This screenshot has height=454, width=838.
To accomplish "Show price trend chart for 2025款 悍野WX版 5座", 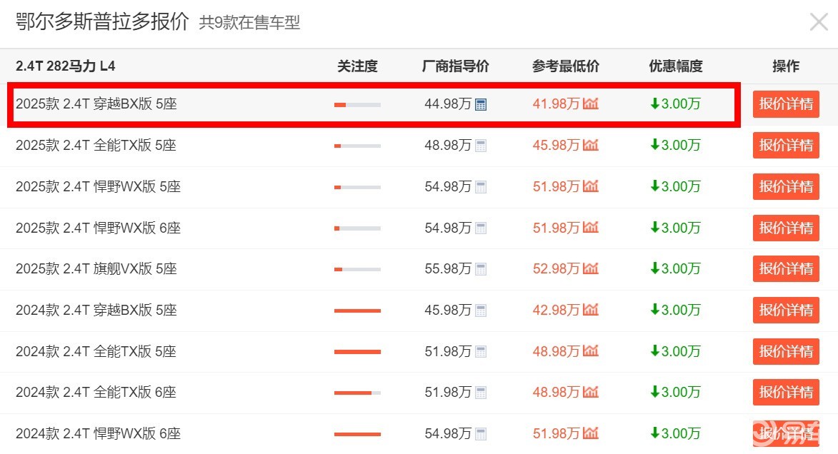I will pyautogui.click(x=591, y=186).
